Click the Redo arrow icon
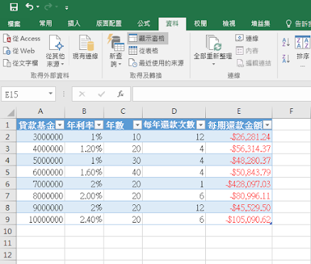The height and width of the screenshot is (264, 311). tap(48, 6)
